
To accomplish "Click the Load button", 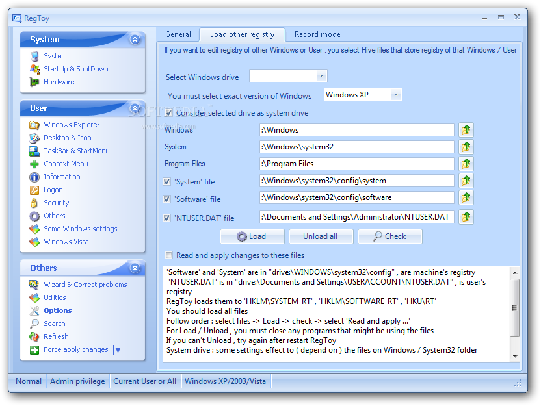I will [252, 236].
